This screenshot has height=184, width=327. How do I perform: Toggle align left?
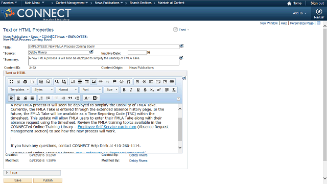coord(11,98)
